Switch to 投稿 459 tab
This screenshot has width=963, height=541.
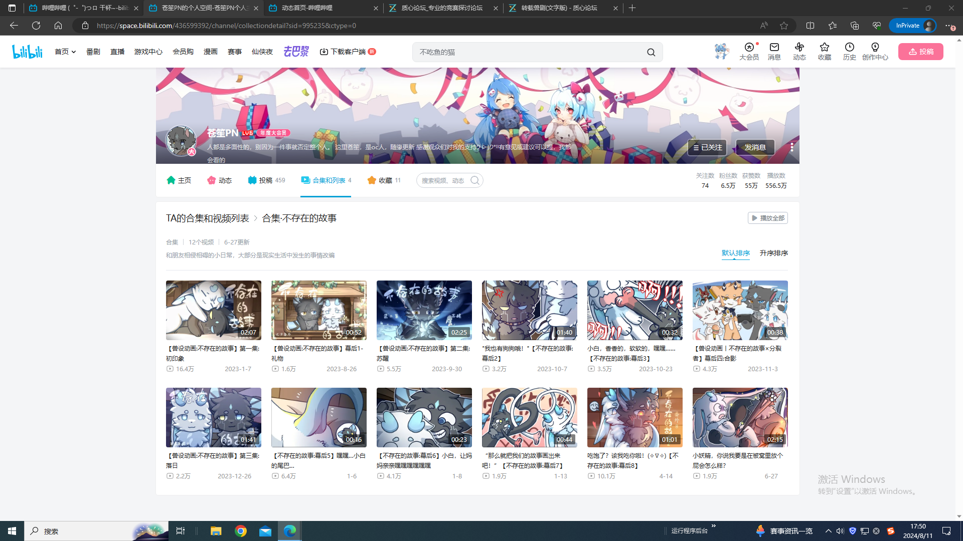[266, 180]
